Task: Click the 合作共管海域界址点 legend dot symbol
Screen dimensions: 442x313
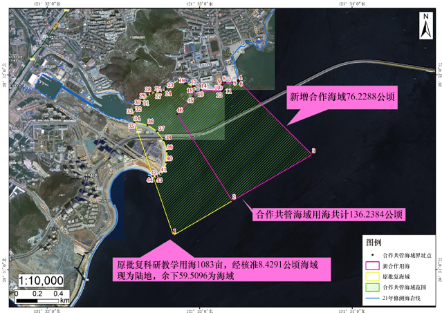Action: click(372, 254)
